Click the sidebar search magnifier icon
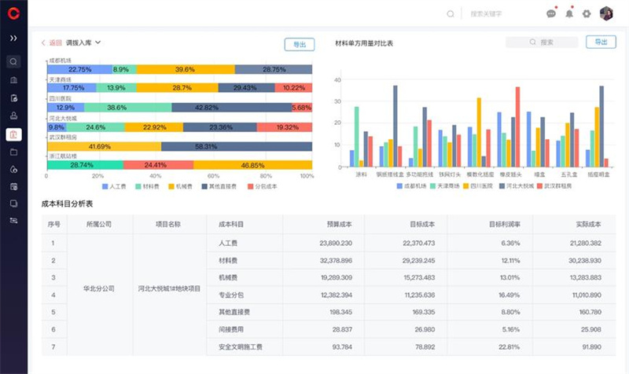 click(x=13, y=61)
